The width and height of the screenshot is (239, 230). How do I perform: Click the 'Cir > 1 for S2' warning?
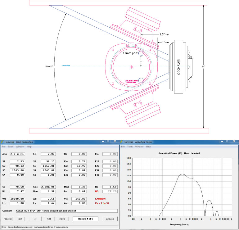102,203
